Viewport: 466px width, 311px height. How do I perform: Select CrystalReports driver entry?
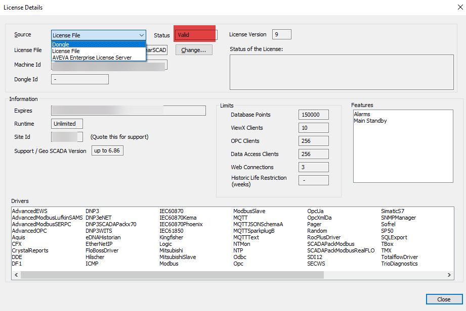[30, 250]
